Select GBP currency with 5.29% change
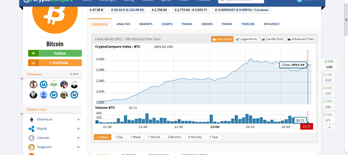 click(328, 104)
